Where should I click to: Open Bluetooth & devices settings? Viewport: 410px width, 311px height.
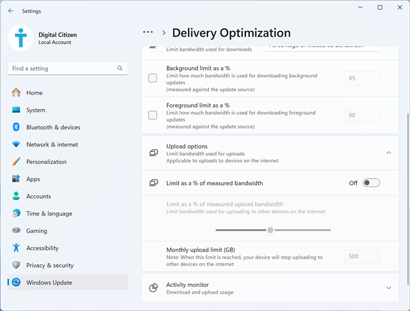pyautogui.click(x=68, y=127)
